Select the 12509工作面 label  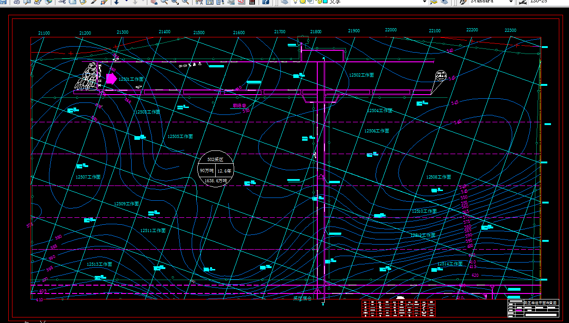[x=127, y=203]
